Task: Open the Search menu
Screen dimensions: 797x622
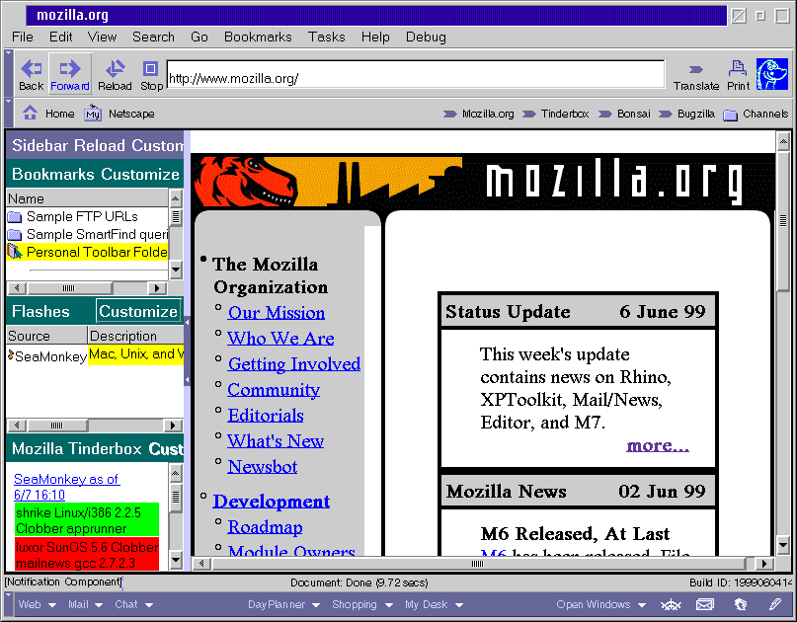Action: pos(153,38)
